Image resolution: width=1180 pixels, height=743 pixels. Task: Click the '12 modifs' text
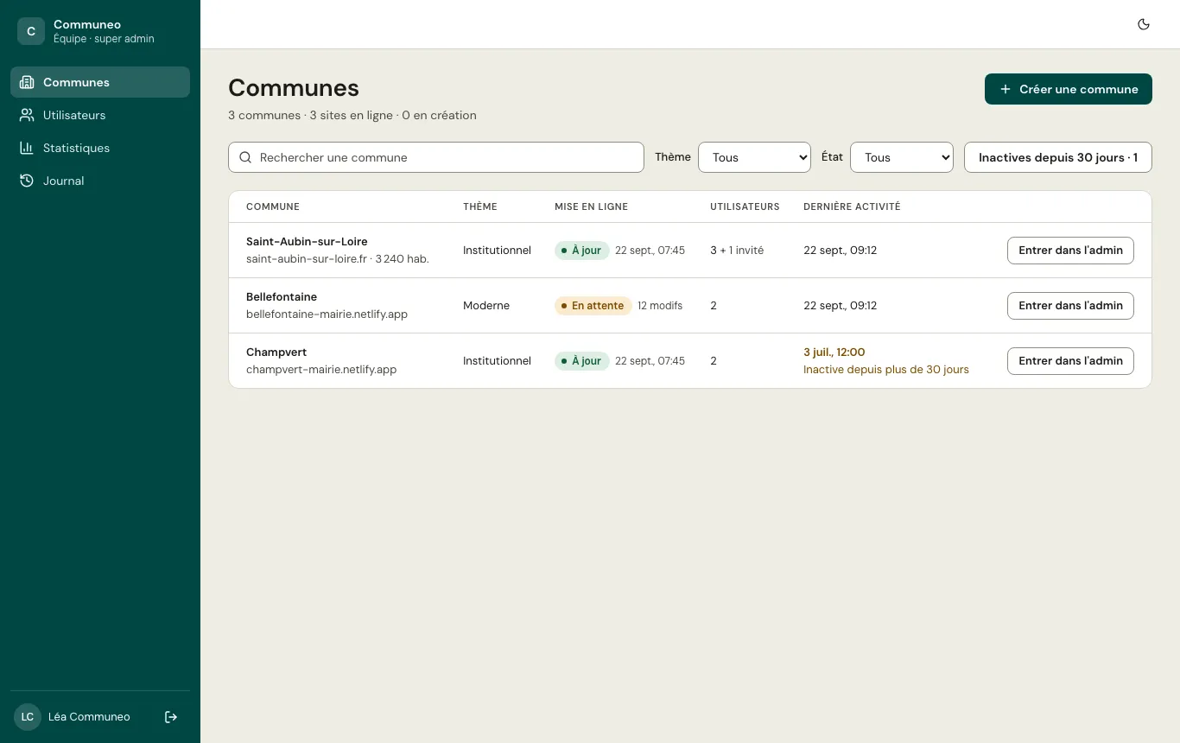pos(660,306)
